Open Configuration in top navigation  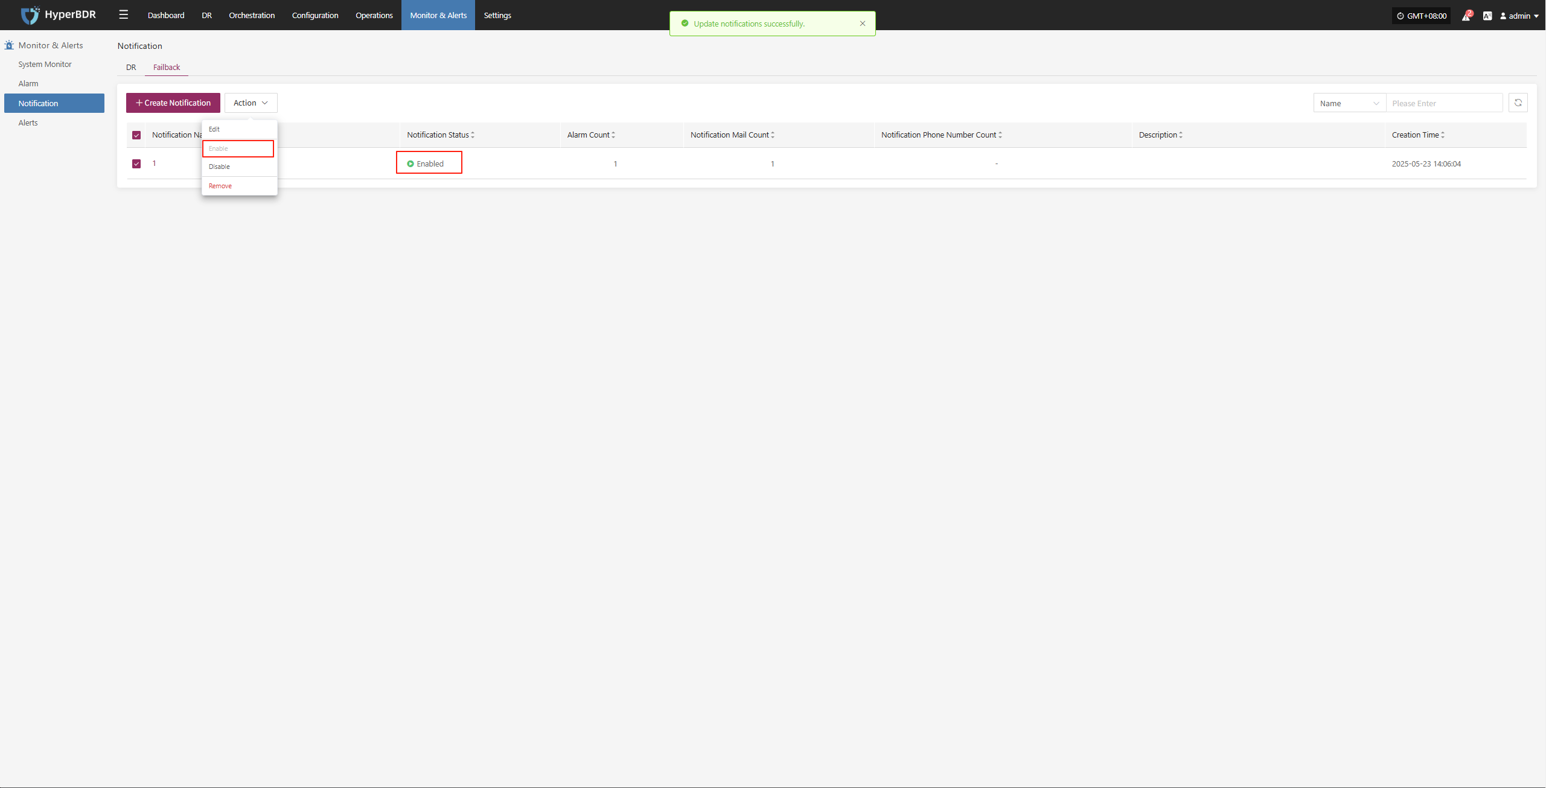315,15
